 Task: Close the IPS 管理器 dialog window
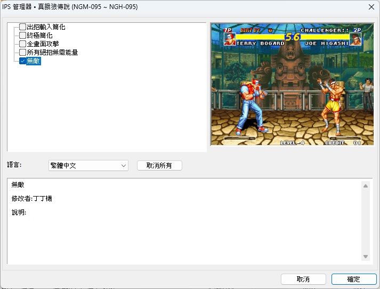[371, 7]
